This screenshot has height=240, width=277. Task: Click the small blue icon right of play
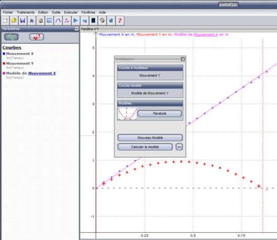tap(85, 20)
